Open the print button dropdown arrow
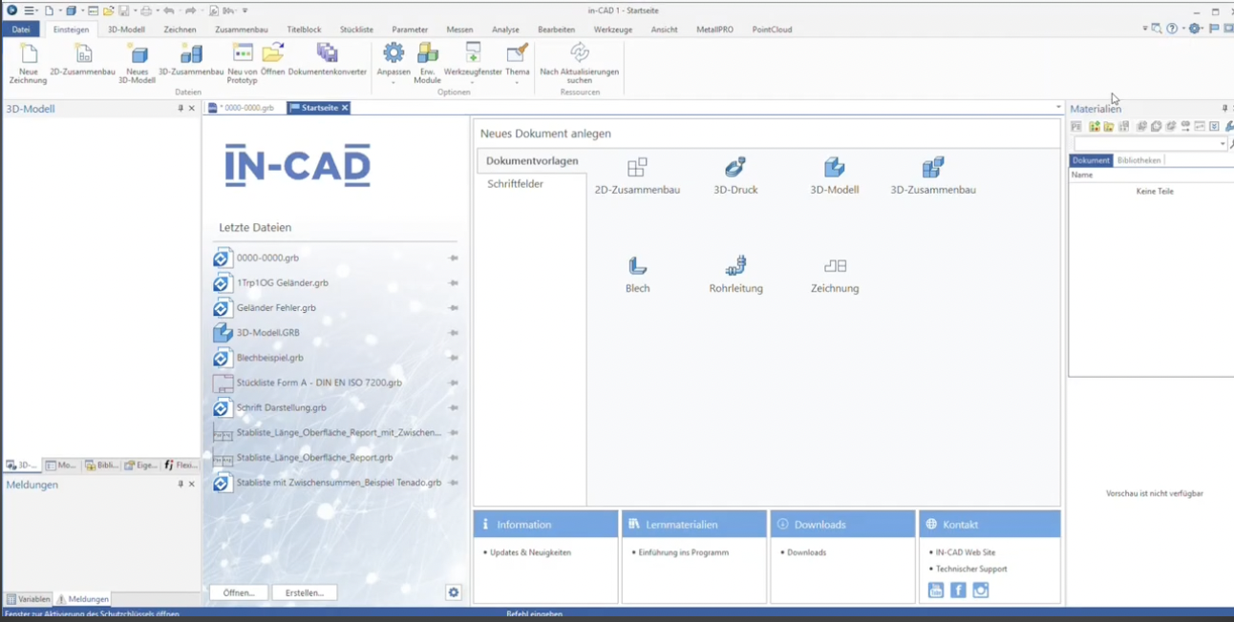 (x=158, y=10)
